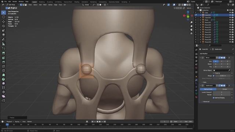Select the Shrink/Fatten tool
Screen dimensions: 235x132
[x=3, y=92]
